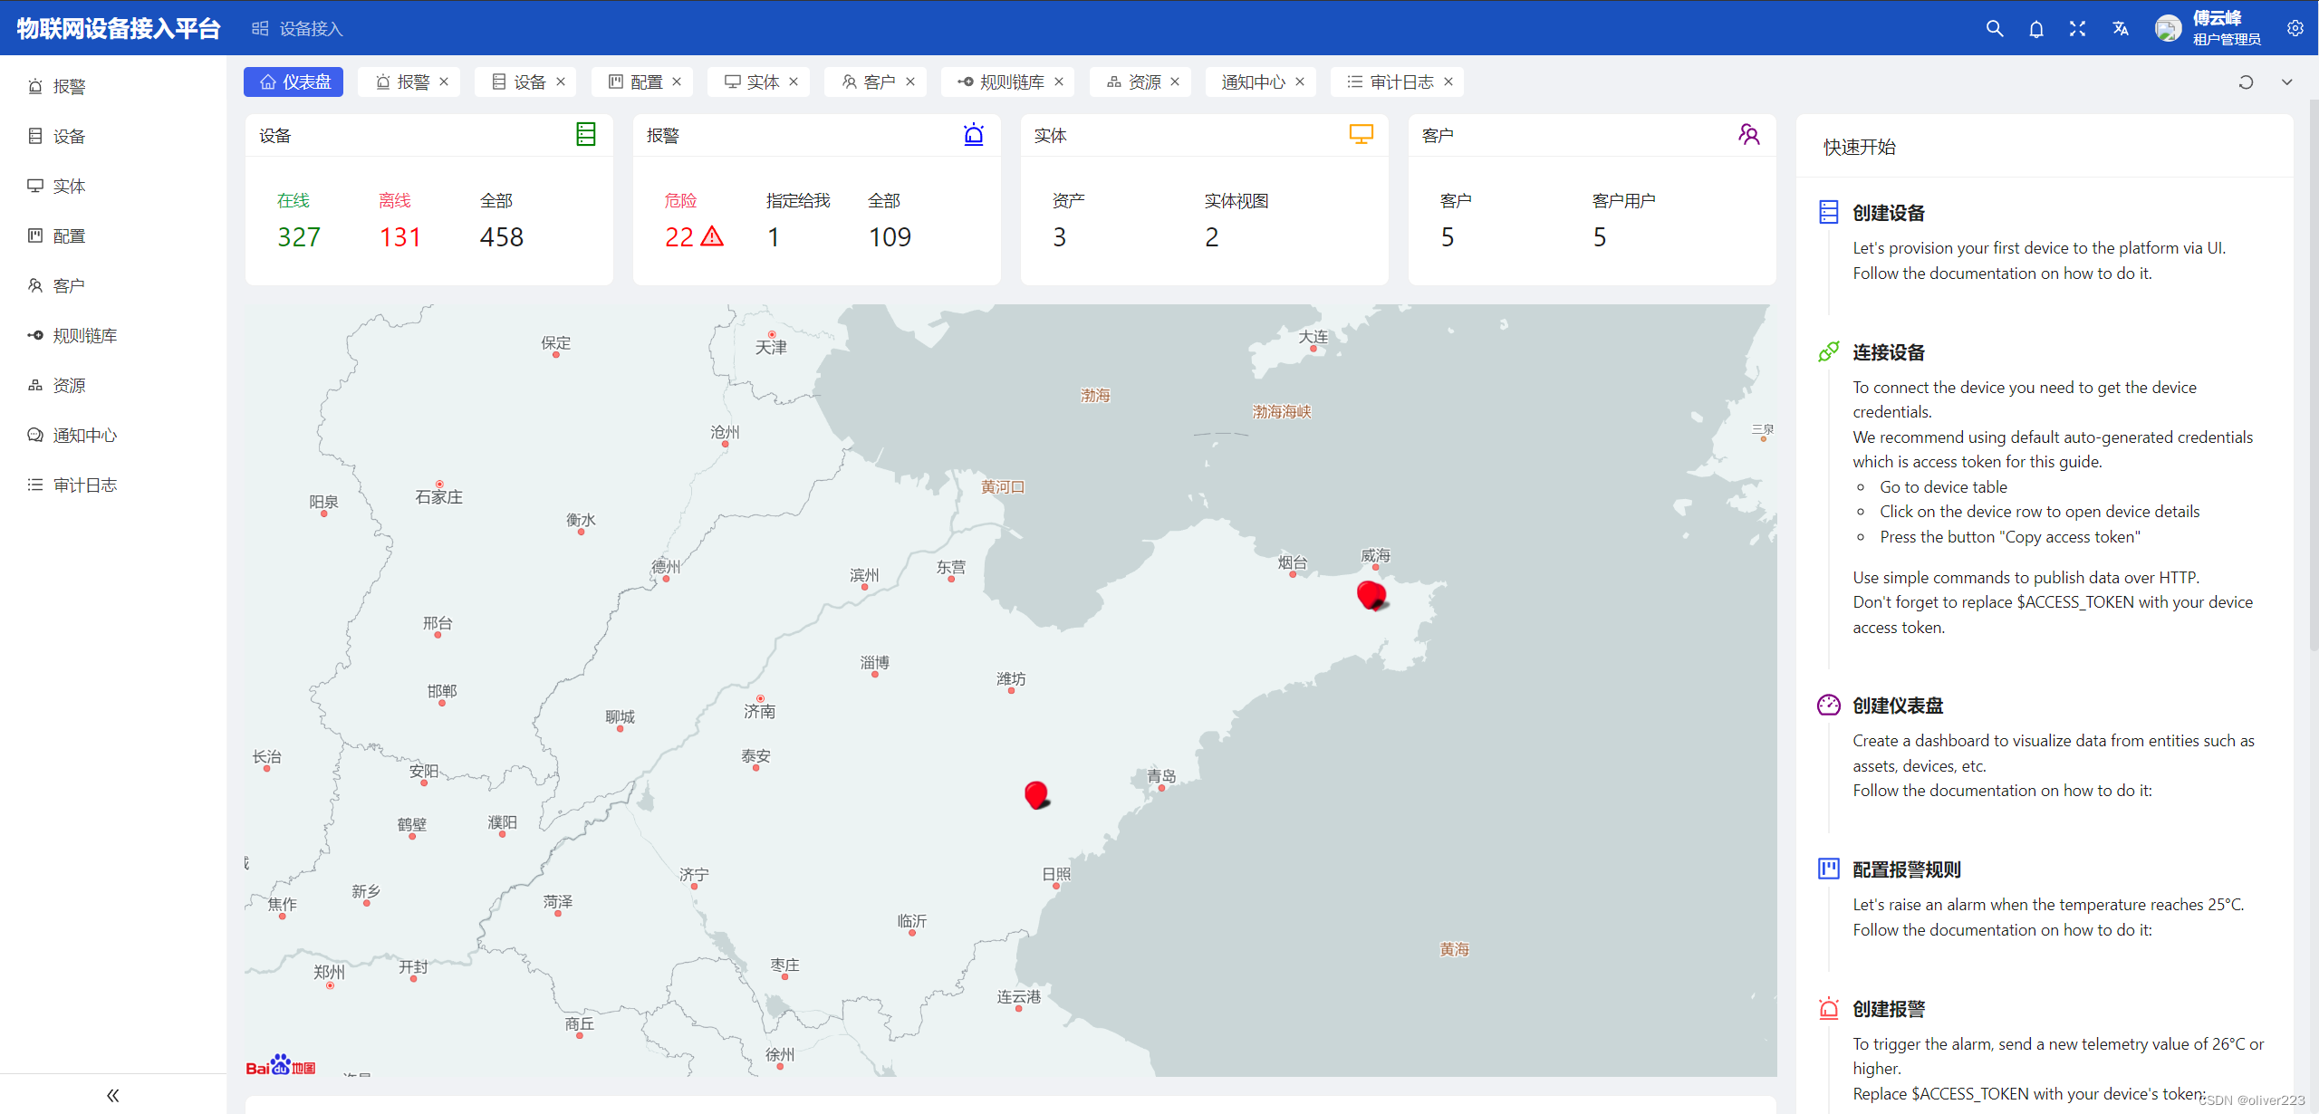Click the offline count 131

pos(399,237)
